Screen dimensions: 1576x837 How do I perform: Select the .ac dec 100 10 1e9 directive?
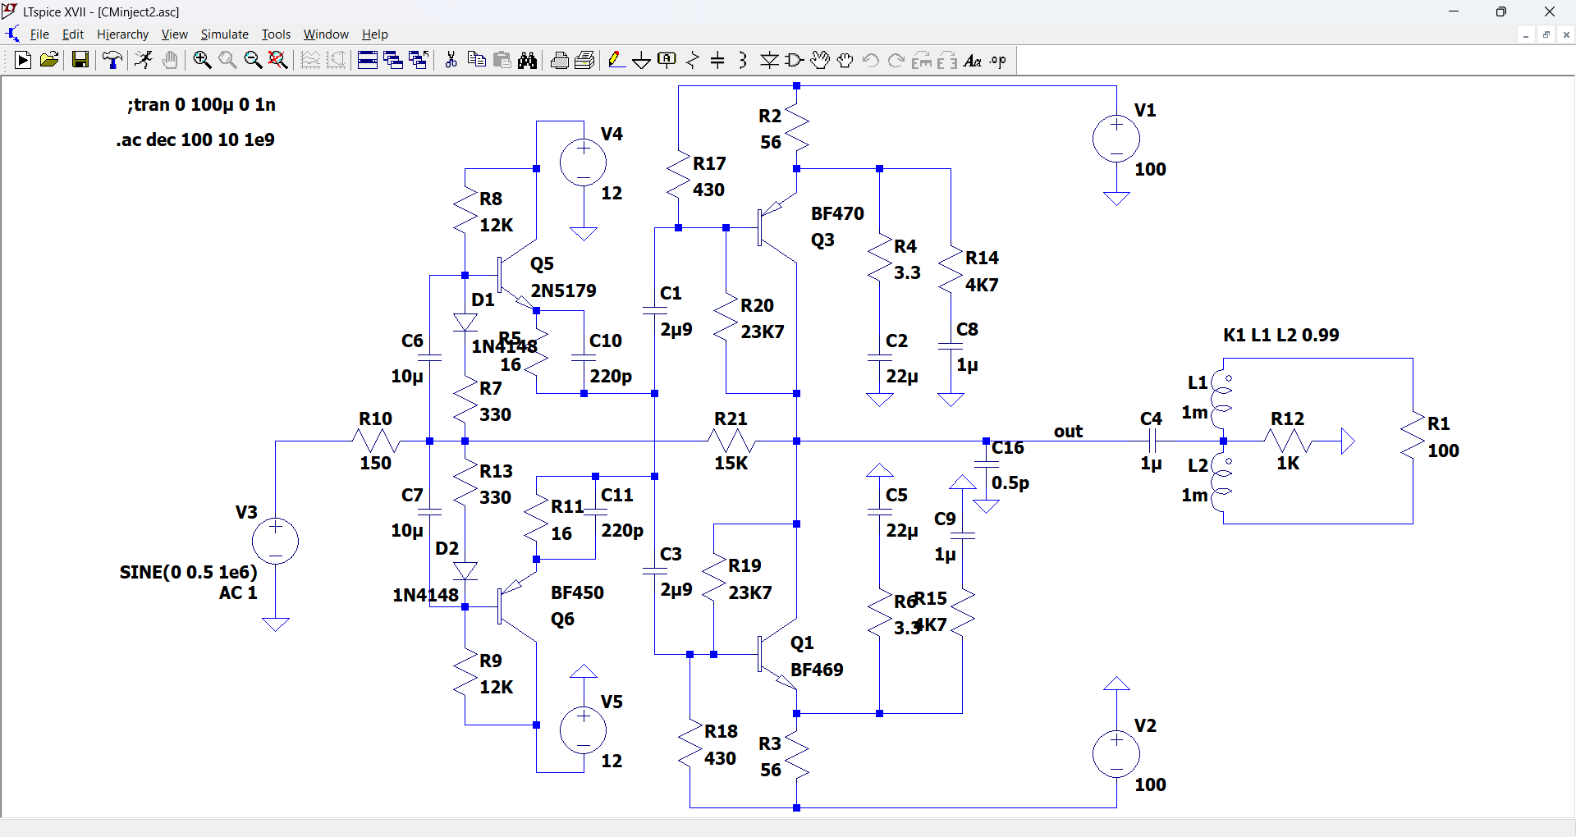coord(195,139)
